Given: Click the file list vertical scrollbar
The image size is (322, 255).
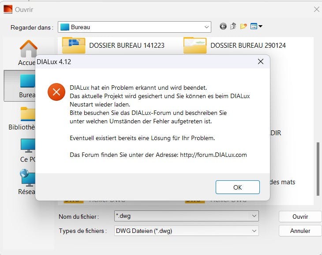Looking at the screenshot, I should [318, 169].
